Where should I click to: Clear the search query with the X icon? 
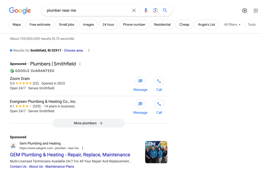(x=134, y=10)
